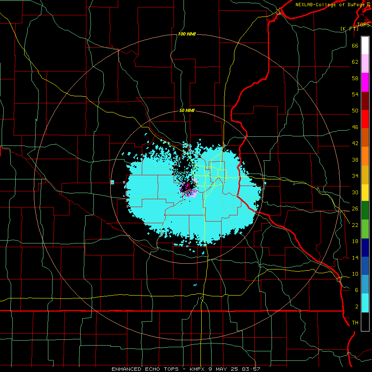This screenshot has width=372, height=372.
Task: Click the orange 38 kft legend swatch
Action: tap(365, 156)
